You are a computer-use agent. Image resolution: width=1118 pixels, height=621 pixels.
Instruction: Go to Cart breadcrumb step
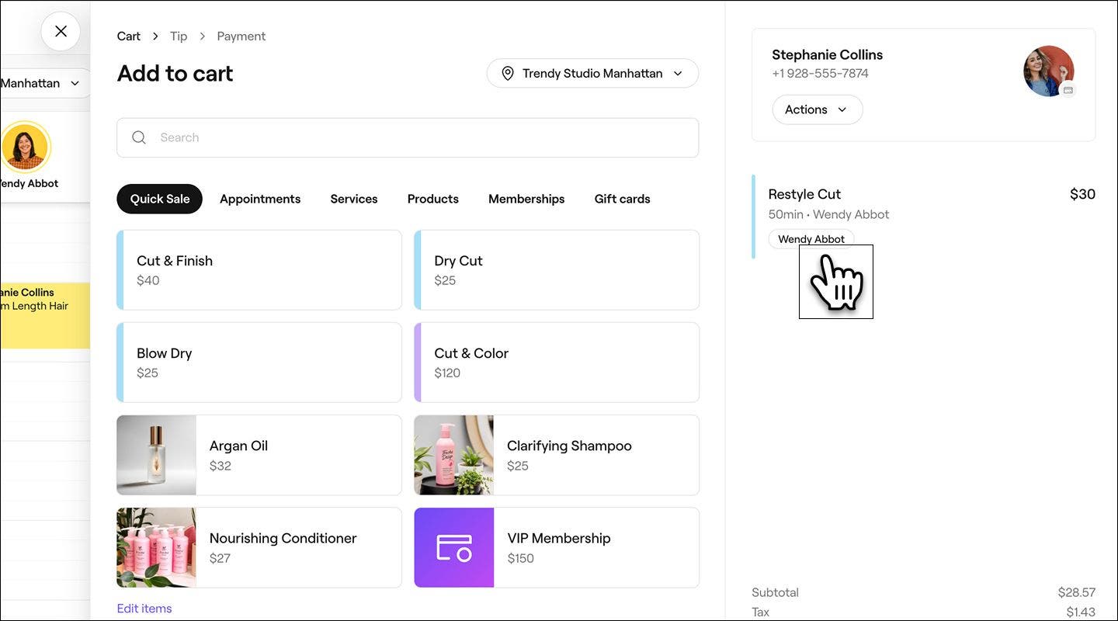tap(129, 36)
